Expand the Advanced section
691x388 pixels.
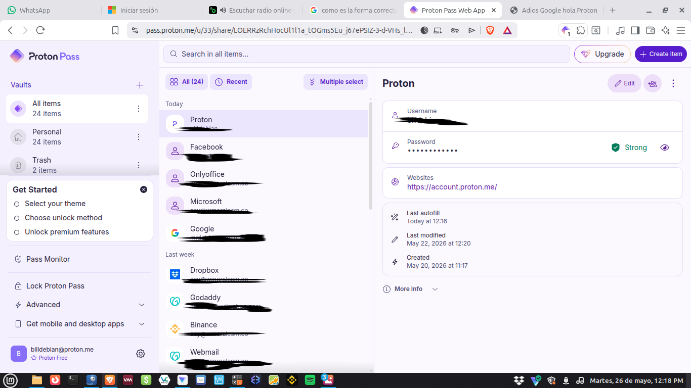(x=80, y=305)
